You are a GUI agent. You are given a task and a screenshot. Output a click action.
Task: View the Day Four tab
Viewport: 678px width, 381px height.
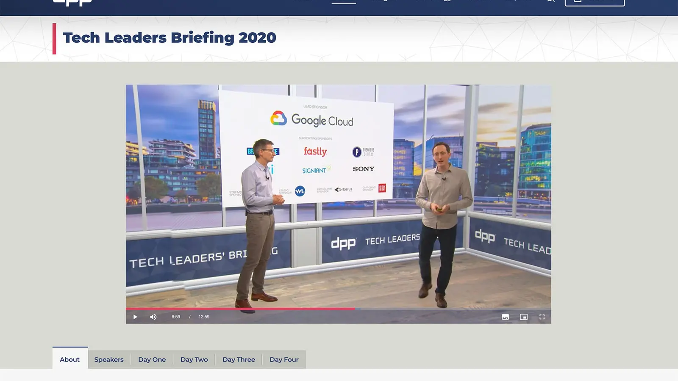click(284, 359)
